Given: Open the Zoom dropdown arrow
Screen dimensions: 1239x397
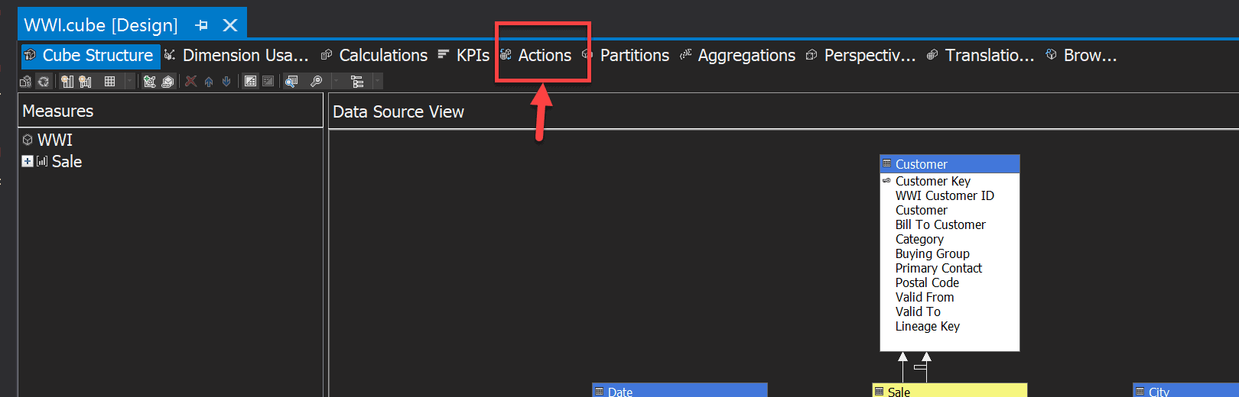Looking at the screenshot, I should pyautogui.click(x=335, y=82).
